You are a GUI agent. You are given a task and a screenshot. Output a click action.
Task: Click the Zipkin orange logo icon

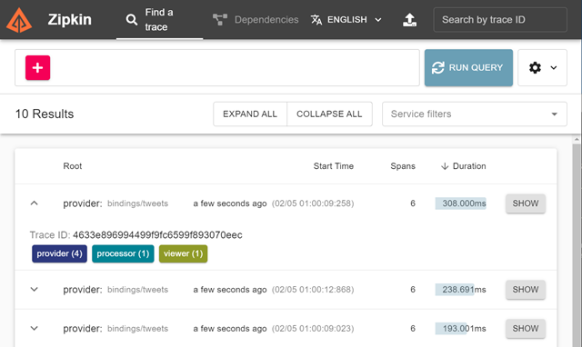(x=19, y=20)
